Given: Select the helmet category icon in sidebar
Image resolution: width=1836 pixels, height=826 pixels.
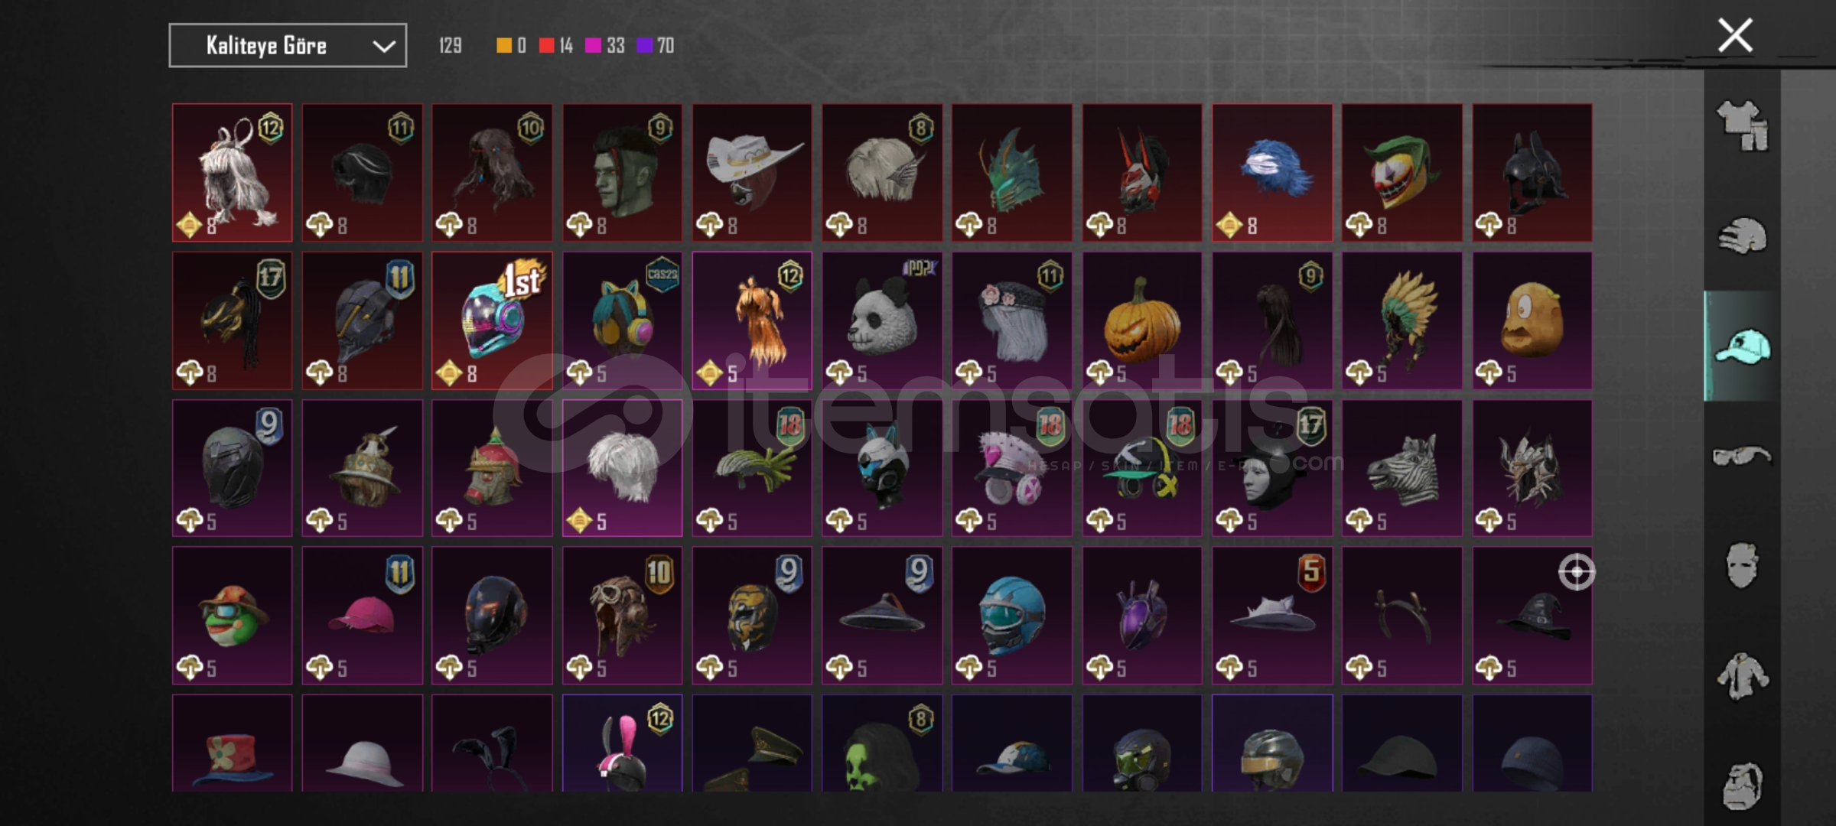Looking at the screenshot, I should [1743, 236].
